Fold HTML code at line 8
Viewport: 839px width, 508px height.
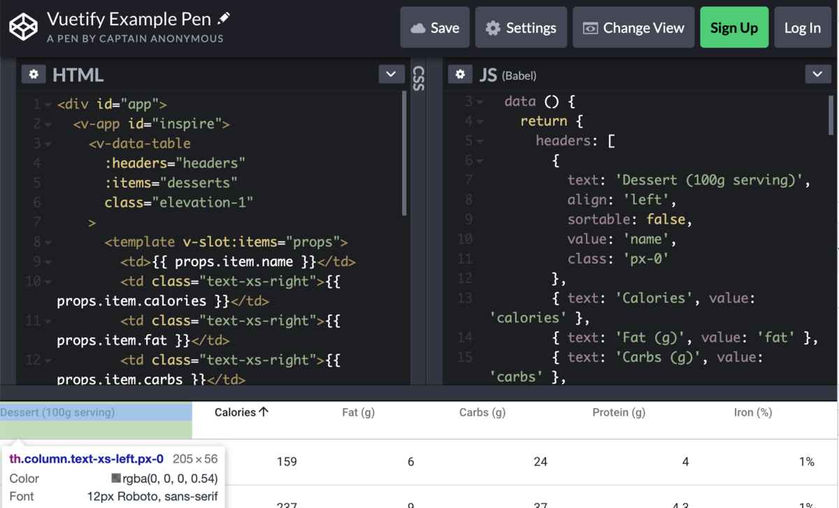click(x=48, y=242)
